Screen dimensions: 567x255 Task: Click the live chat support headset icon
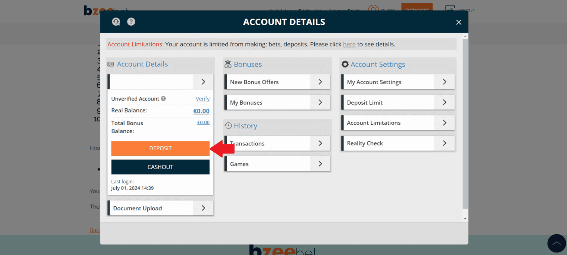pos(116,22)
